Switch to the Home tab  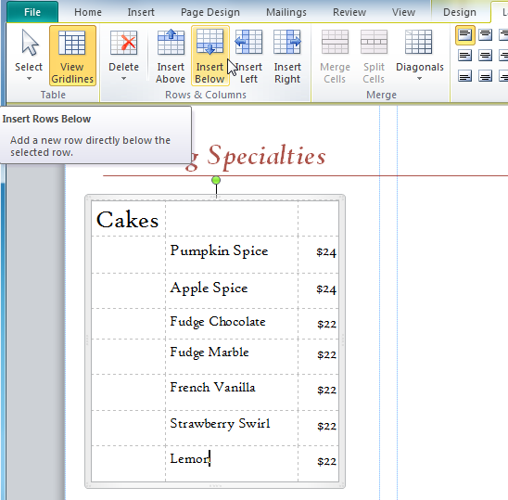pyautogui.click(x=88, y=12)
